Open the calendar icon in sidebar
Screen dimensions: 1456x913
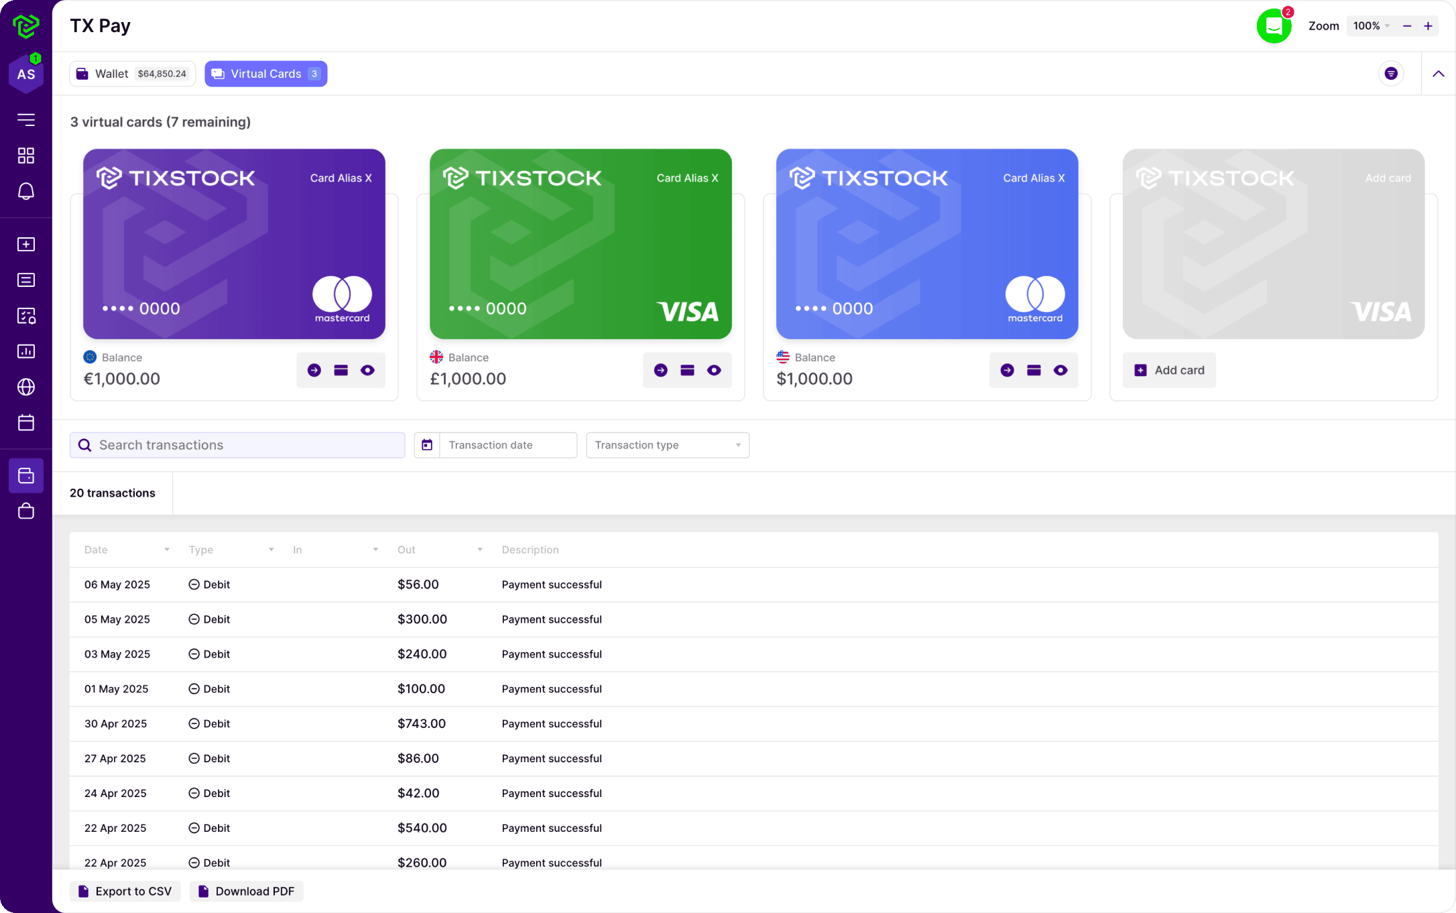click(26, 422)
